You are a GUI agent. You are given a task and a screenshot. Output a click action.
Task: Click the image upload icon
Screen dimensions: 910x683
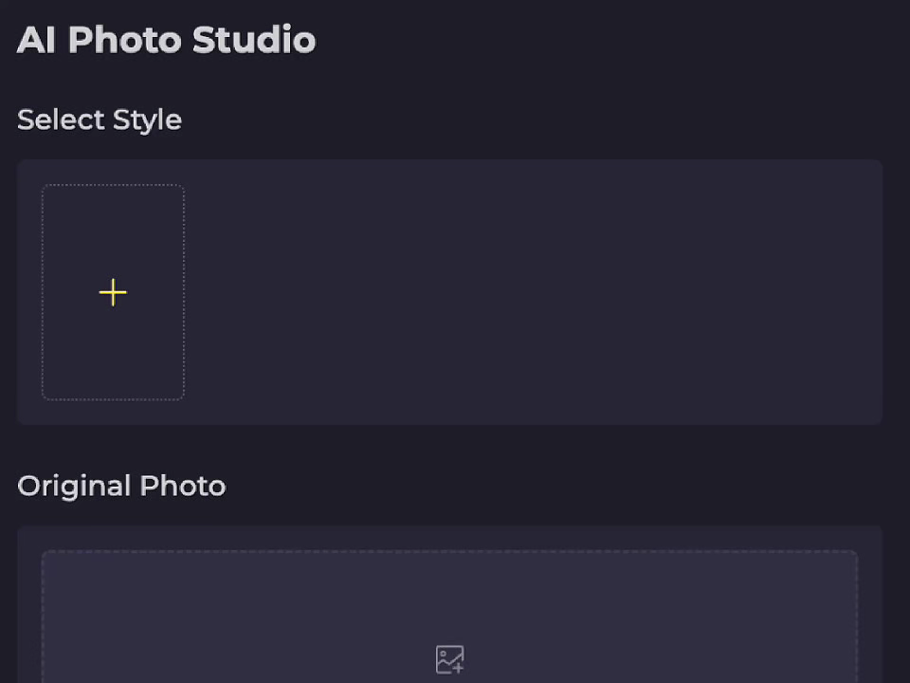(x=449, y=659)
